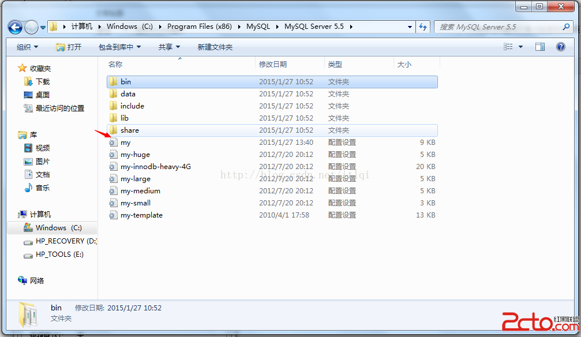Select Windows (C:) in the address bar
581x337 pixels.
click(130, 27)
